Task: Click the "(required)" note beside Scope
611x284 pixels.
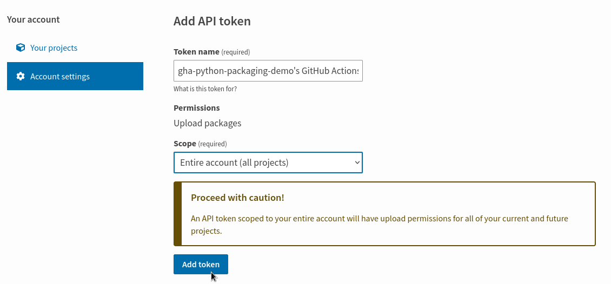Action: pos(212,144)
